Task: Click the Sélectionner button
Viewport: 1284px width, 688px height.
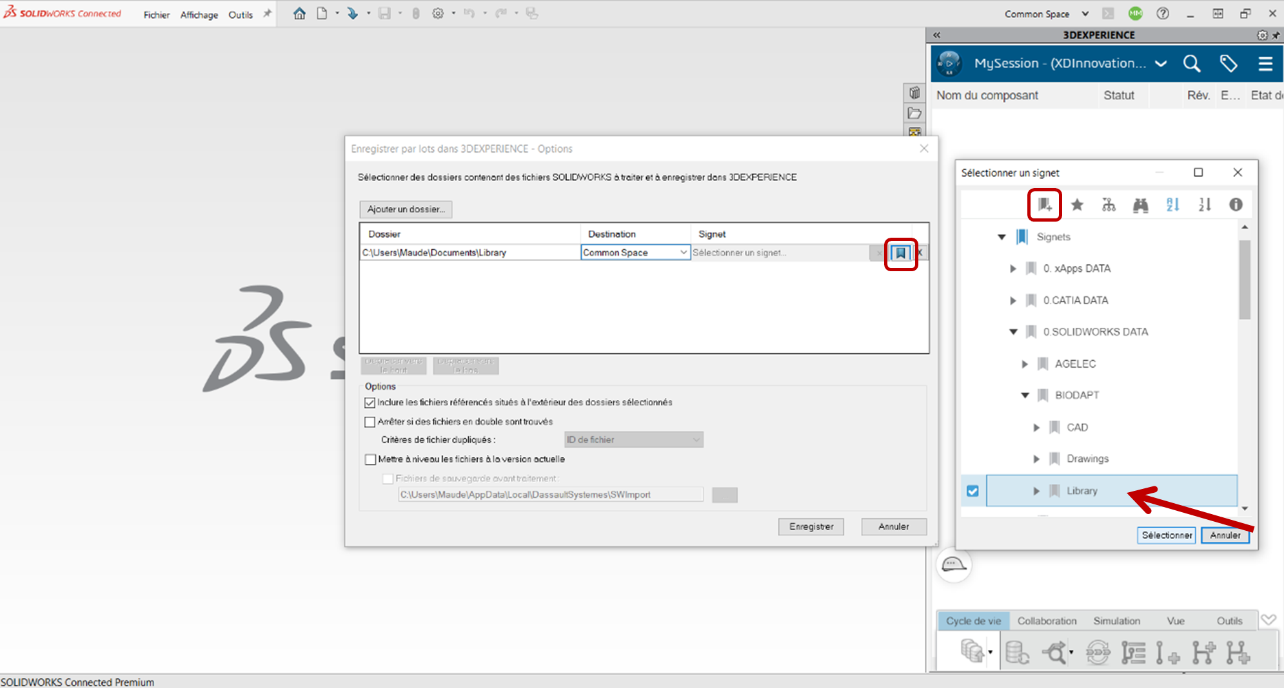Action: [x=1166, y=535]
